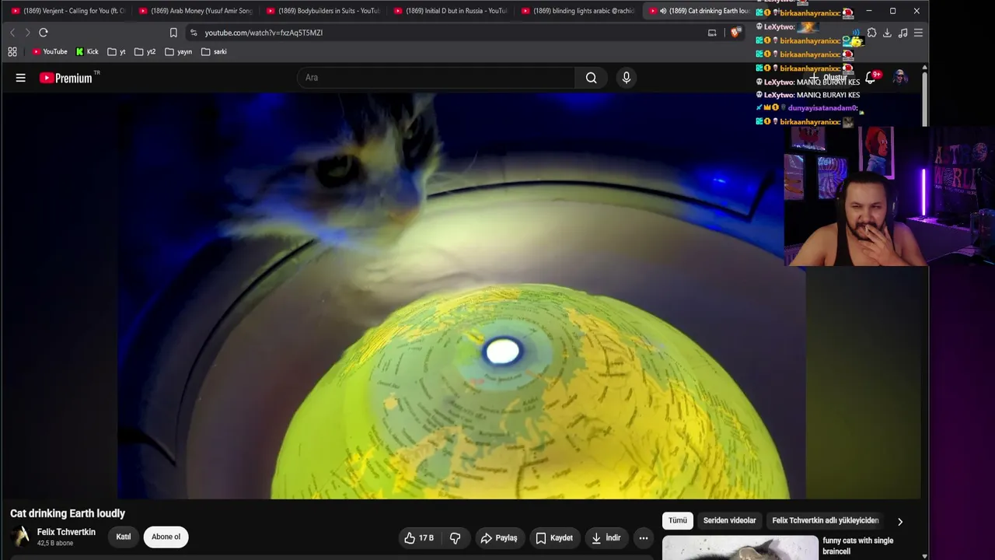Screen dimensions: 995x560
Task: Click the Katıl join button
Action: point(124,537)
